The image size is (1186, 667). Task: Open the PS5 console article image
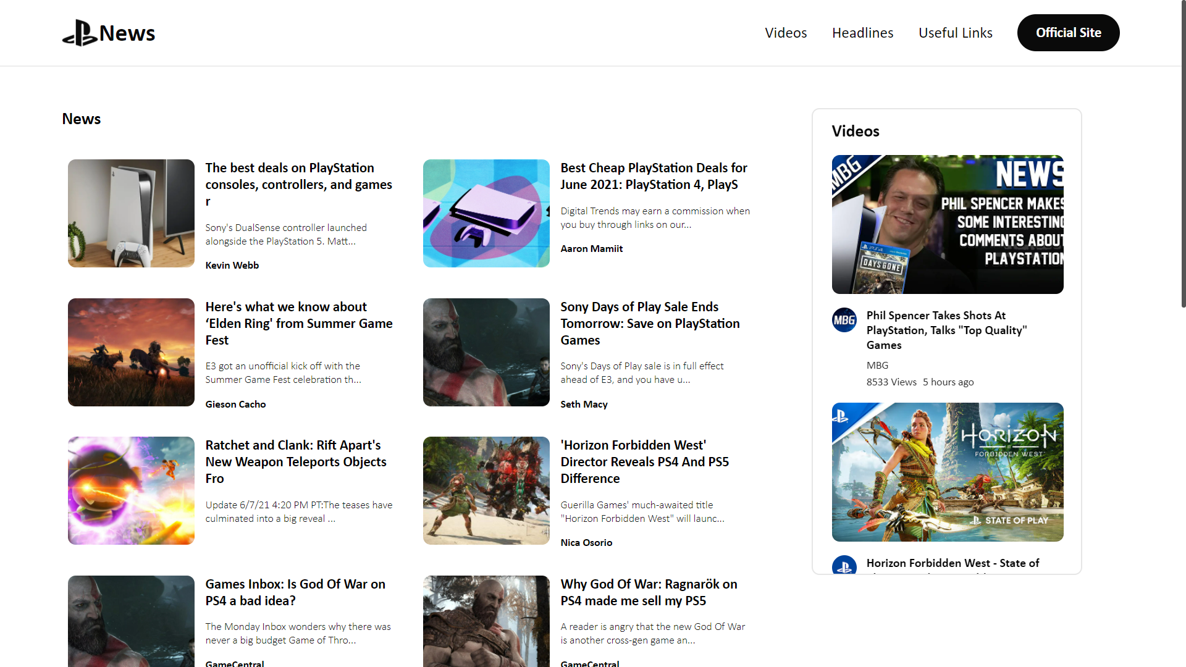point(131,213)
